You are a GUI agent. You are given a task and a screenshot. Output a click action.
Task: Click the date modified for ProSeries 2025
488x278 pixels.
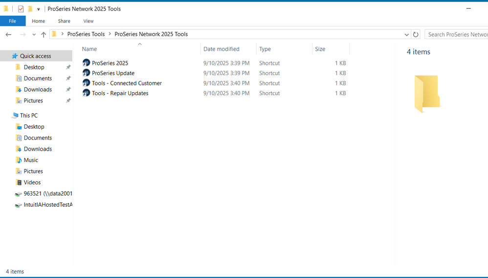226,63
